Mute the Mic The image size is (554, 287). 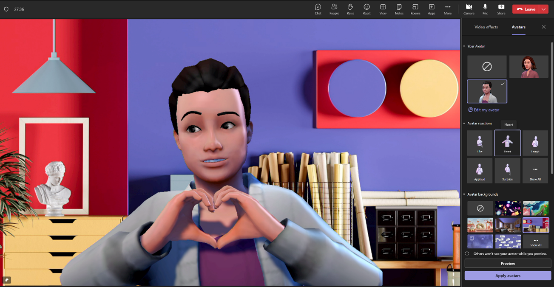click(485, 8)
